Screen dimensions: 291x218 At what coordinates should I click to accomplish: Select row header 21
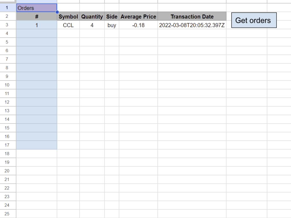click(x=8, y=179)
